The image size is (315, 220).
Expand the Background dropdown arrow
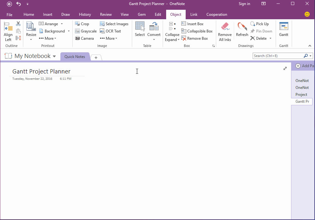tap(68, 31)
